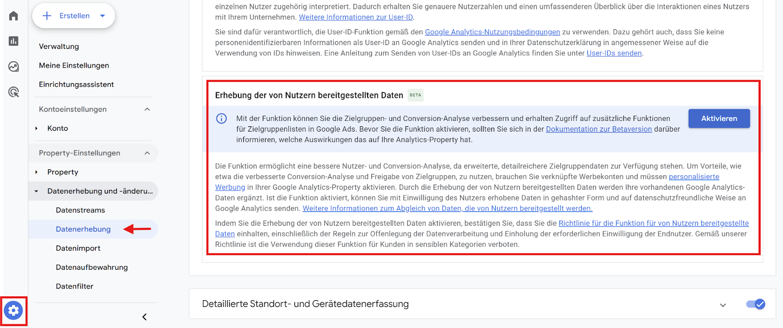Open Richtlinie für von Nutzern bereitgestellte Daten link
This screenshot has height=328, width=783.
654,223
